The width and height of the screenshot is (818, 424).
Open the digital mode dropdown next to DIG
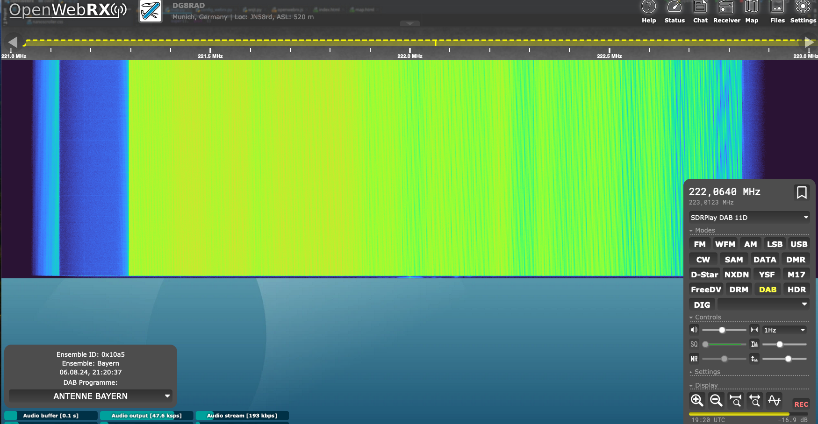pyautogui.click(x=763, y=304)
